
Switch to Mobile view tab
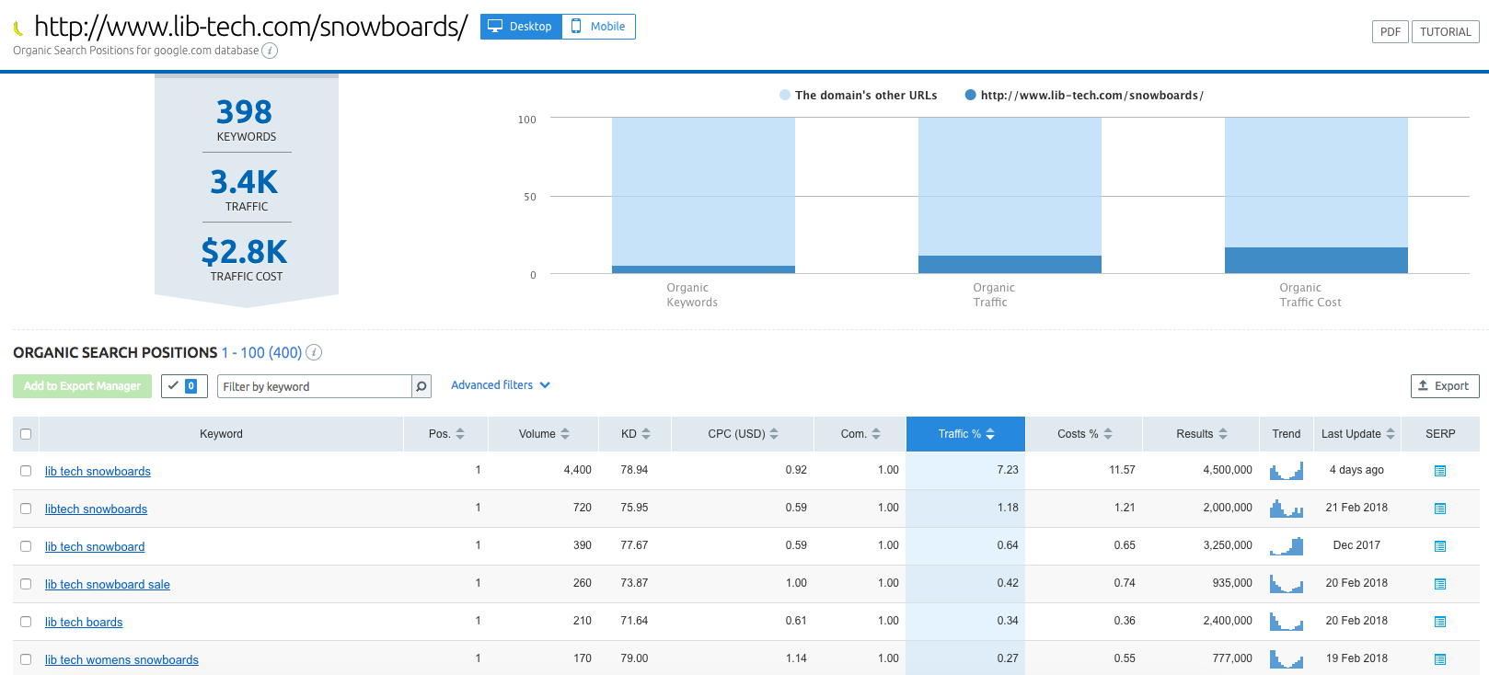[x=598, y=27]
